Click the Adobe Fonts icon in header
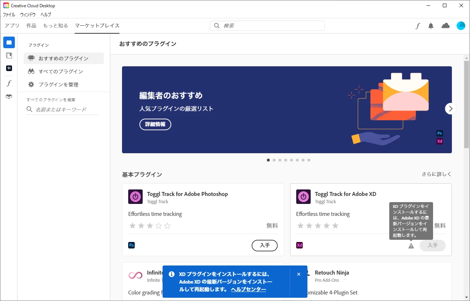This screenshot has height=301, width=470. click(417, 26)
